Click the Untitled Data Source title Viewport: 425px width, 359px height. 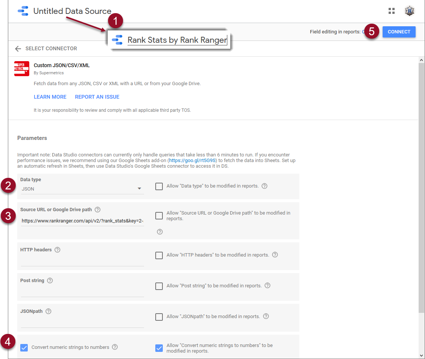(72, 11)
